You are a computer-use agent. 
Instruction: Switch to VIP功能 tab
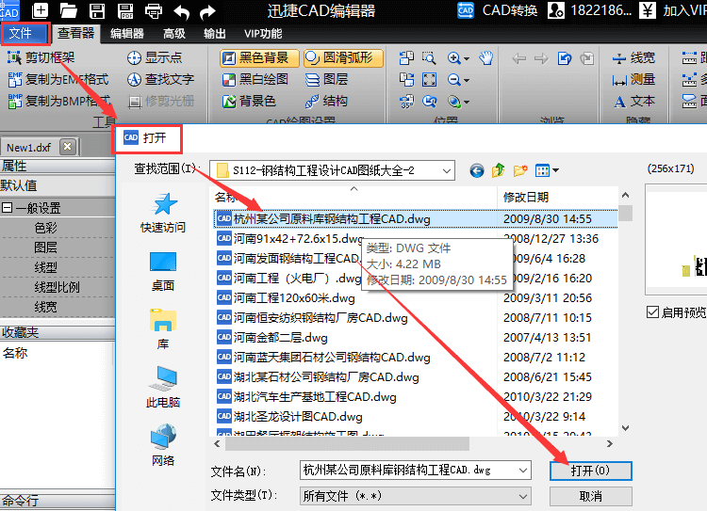click(x=263, y=34)
